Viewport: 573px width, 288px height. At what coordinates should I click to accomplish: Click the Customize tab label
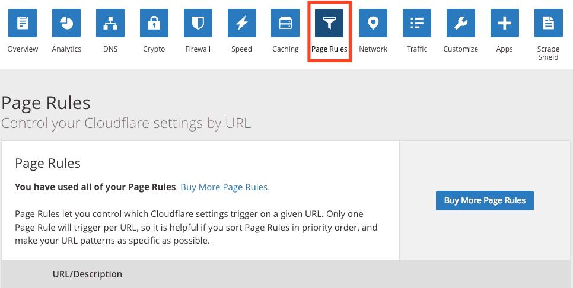tap(461, 49)
